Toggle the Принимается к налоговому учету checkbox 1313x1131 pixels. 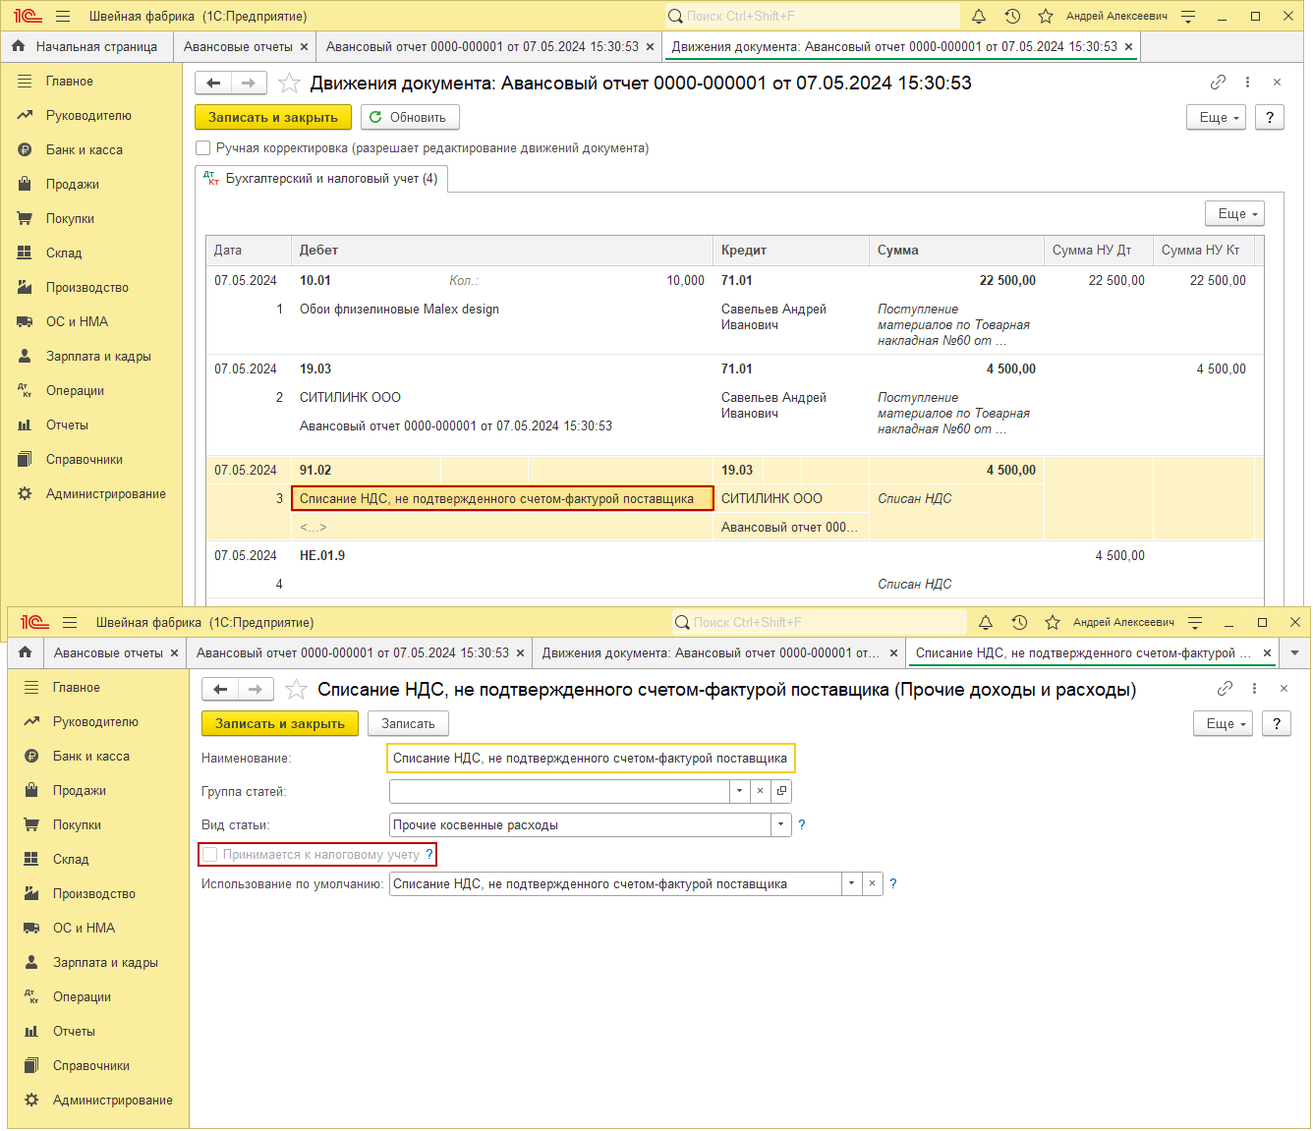(209, 855)
